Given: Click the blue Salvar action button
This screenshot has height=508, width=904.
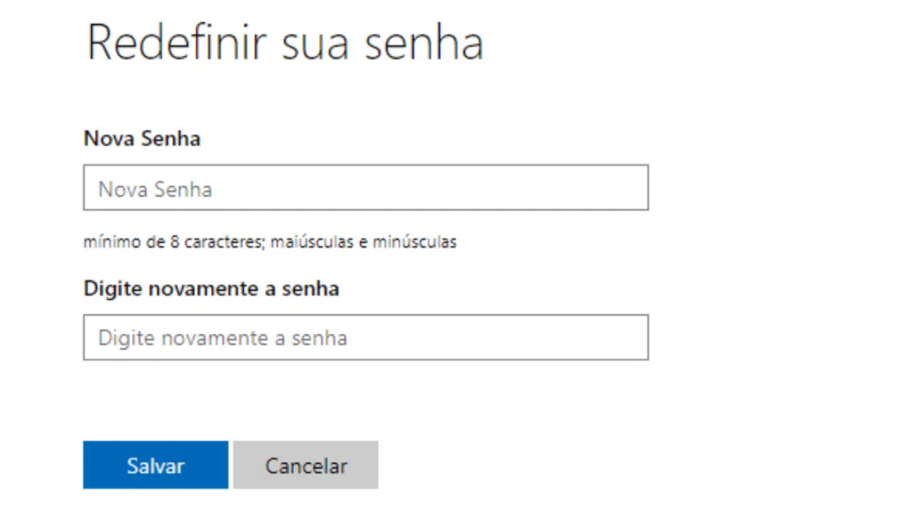Looking at the screenshot, I should pos(155,465).
